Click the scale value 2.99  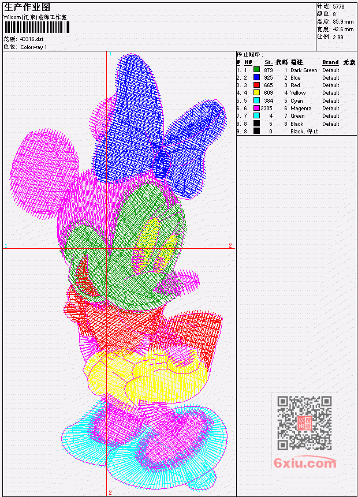[x=338, y=37]
